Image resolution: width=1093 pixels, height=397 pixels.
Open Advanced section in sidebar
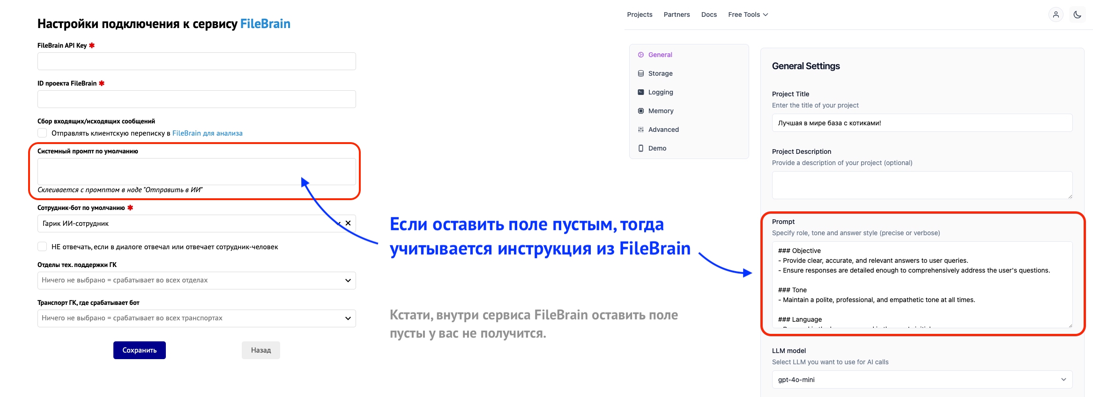click(x=663, y=130)
